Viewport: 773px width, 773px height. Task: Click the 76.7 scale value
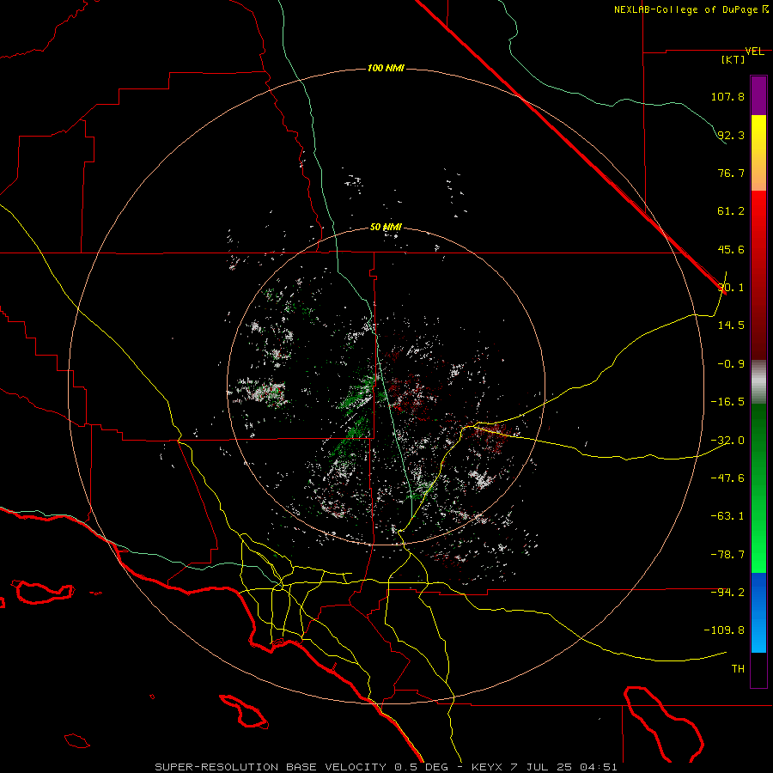pyautogui.click(x=731, y=173)
